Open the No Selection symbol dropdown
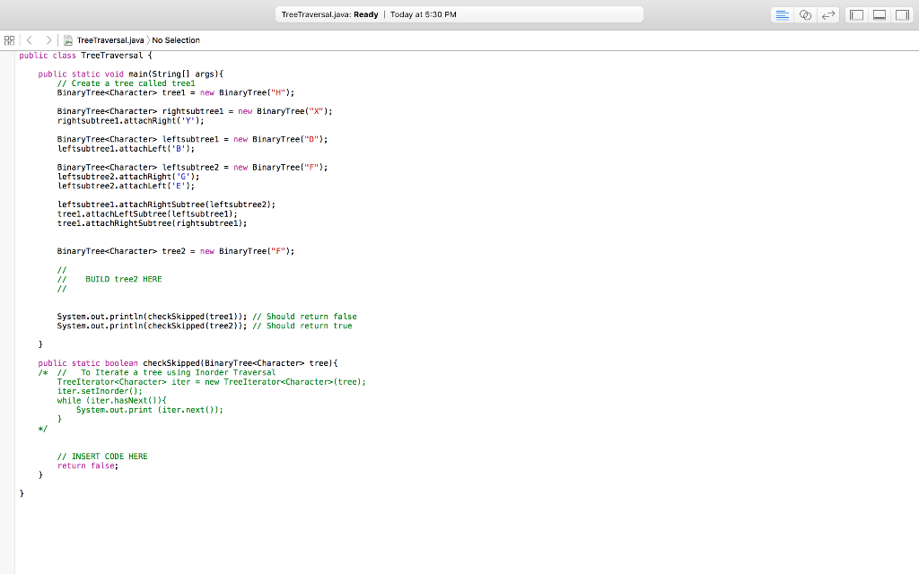 coord(176,40)
